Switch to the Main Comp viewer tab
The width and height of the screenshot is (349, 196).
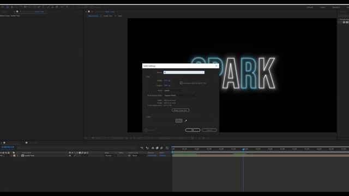(x=93, y=16)
